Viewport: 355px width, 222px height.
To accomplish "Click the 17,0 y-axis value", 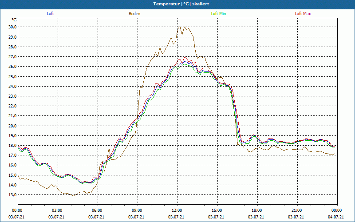I will tap(13, 155).
